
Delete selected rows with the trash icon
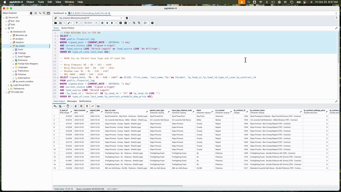click(76, 106)
